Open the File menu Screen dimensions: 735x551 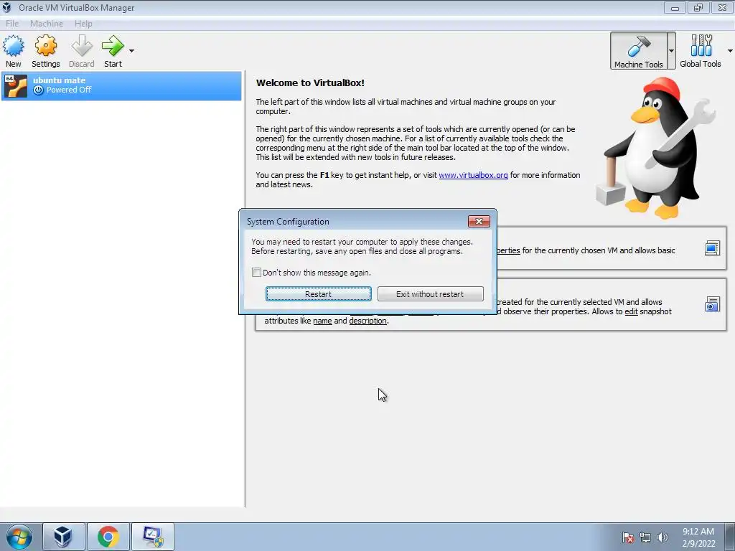(x=12, y=24)
